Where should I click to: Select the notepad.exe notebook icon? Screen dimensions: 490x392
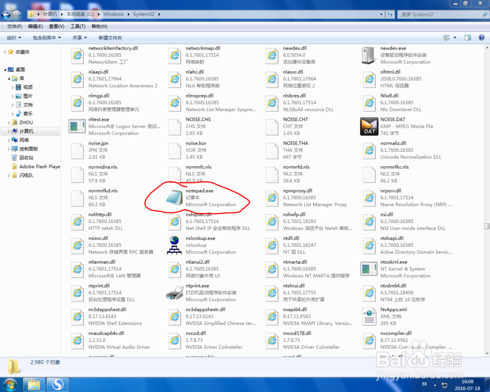tap(174, 197)
